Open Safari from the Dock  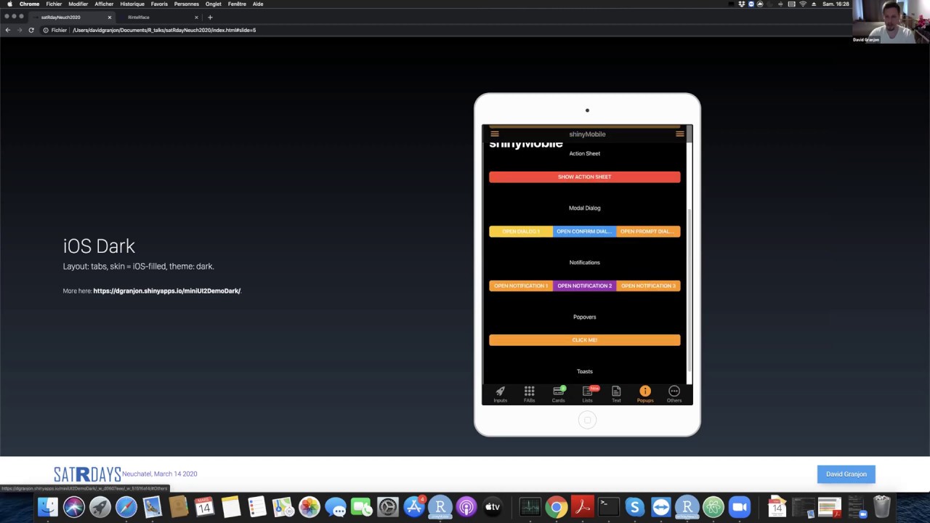pos(126,506)
